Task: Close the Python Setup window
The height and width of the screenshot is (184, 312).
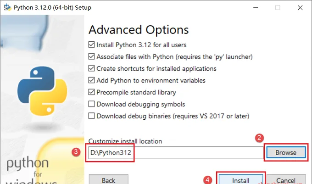Action: 300,7
